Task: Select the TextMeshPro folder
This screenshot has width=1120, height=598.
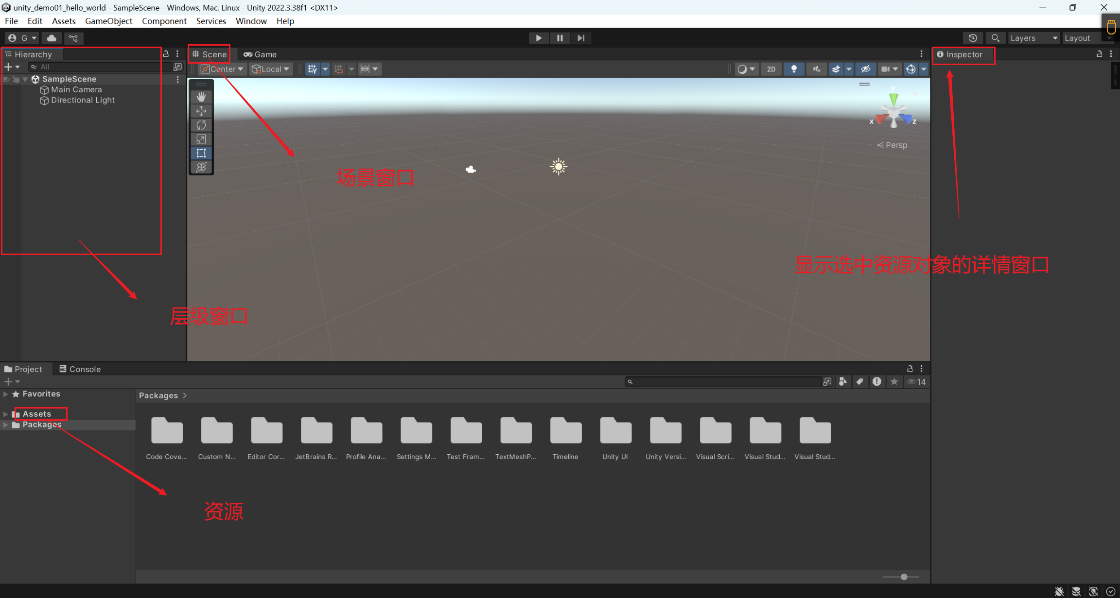Action: [x=516, y=438]
